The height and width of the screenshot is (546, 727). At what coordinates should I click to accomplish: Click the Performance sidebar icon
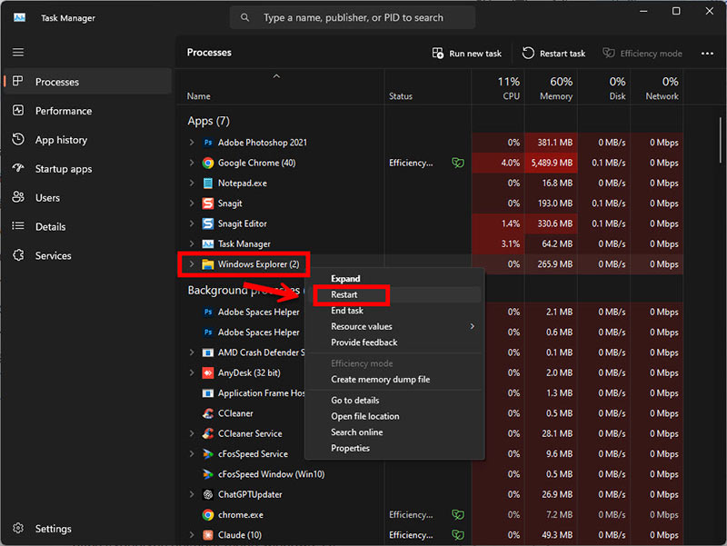coord(18,110)
